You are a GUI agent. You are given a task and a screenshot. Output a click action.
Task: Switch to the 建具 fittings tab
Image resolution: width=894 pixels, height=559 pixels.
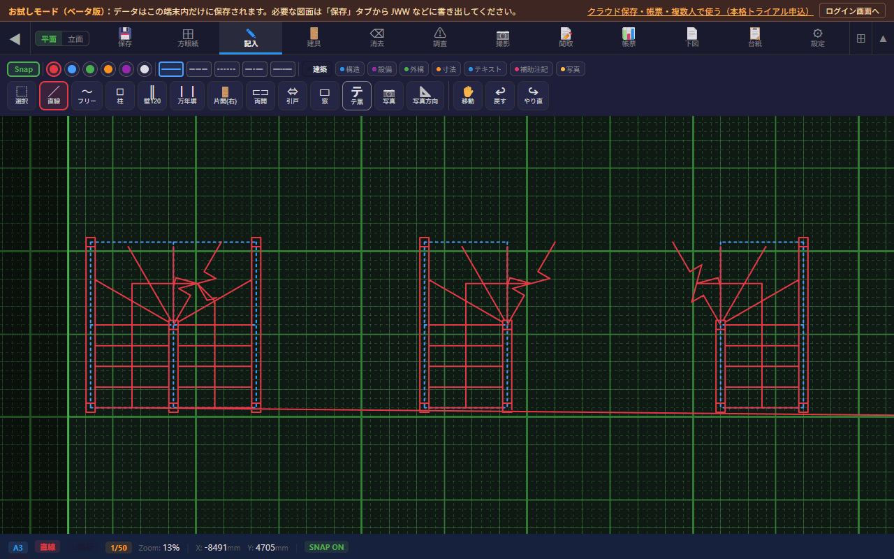click(314, 38)
